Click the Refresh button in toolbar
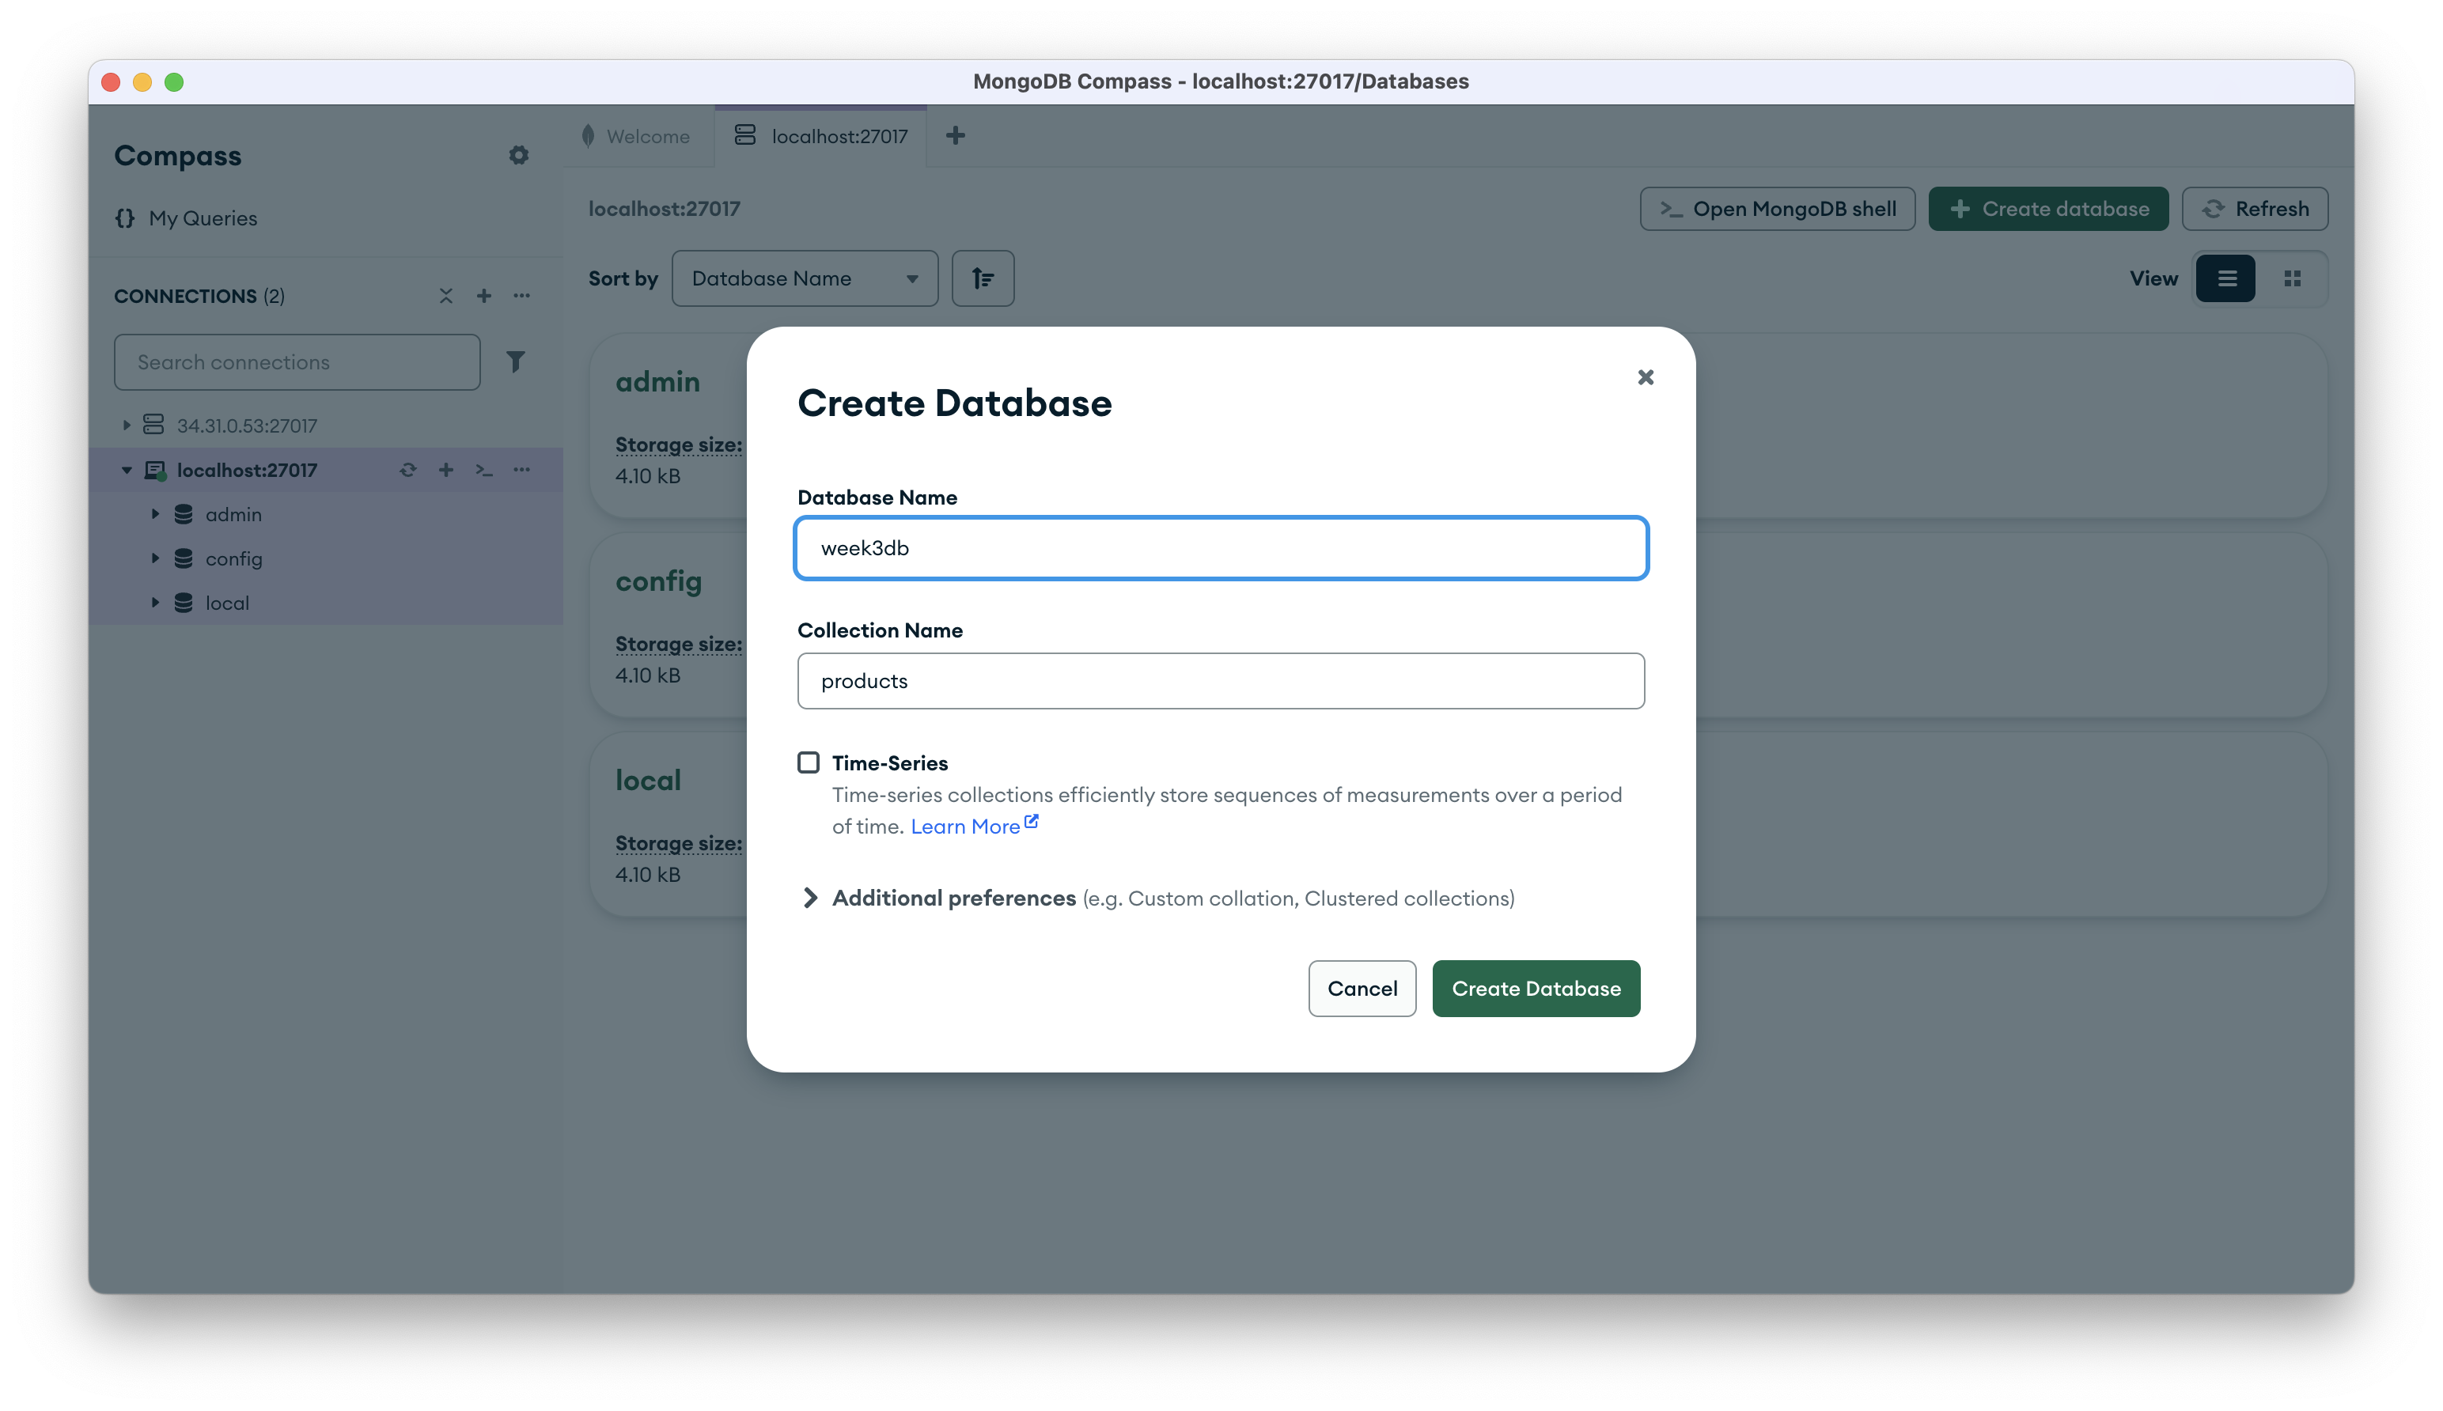The width and height of the screenshot is (2443, 1411). (2254, 208)
